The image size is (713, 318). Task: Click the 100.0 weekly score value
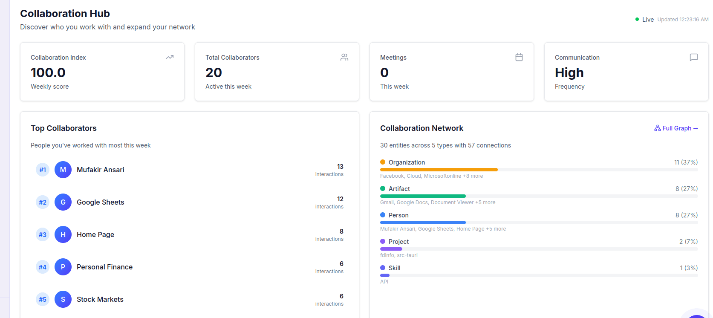[48, 72]
